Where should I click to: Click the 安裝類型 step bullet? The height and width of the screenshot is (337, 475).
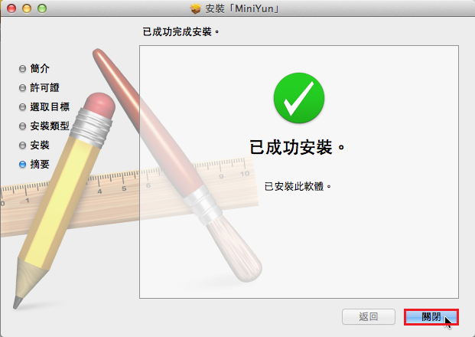pos(22,126)
